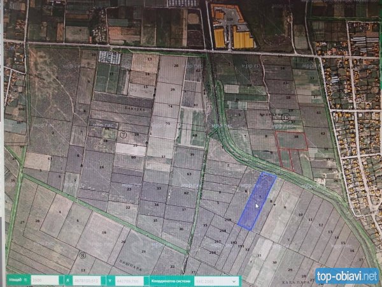Screen dimensions: 382x287
Task: Select the blue highlighted parcel 7
Action: (x=257, y=201)
